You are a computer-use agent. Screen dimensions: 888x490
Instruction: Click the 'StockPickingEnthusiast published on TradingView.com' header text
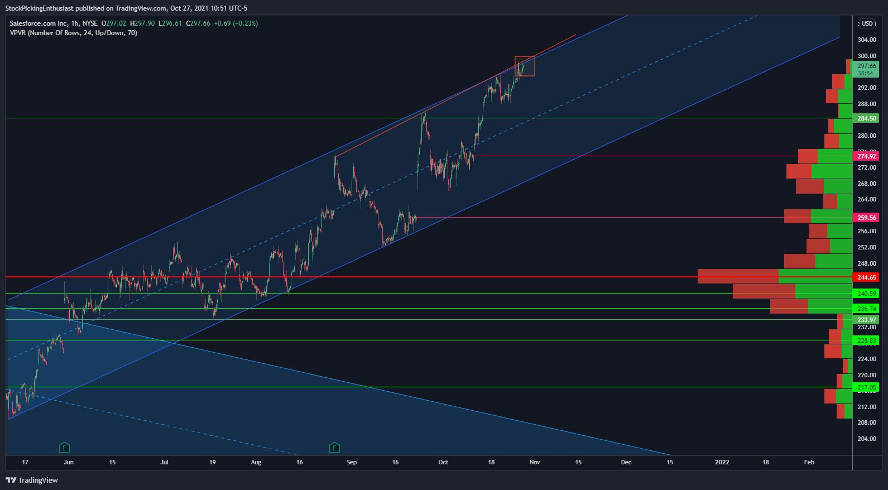coord(86,8)
